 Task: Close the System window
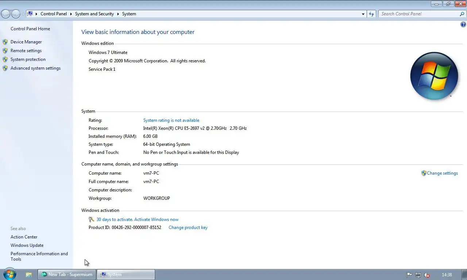pos(460,4)
